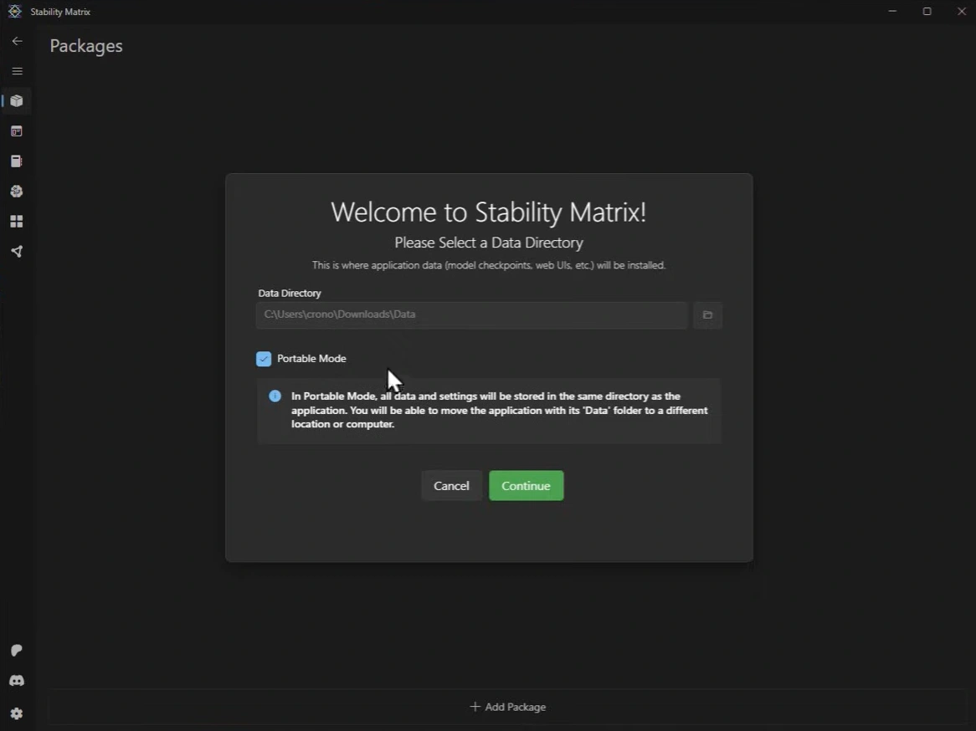Click the share arrow icon in sidebar
Screen dimensions: 976x731
pos(17,251)
